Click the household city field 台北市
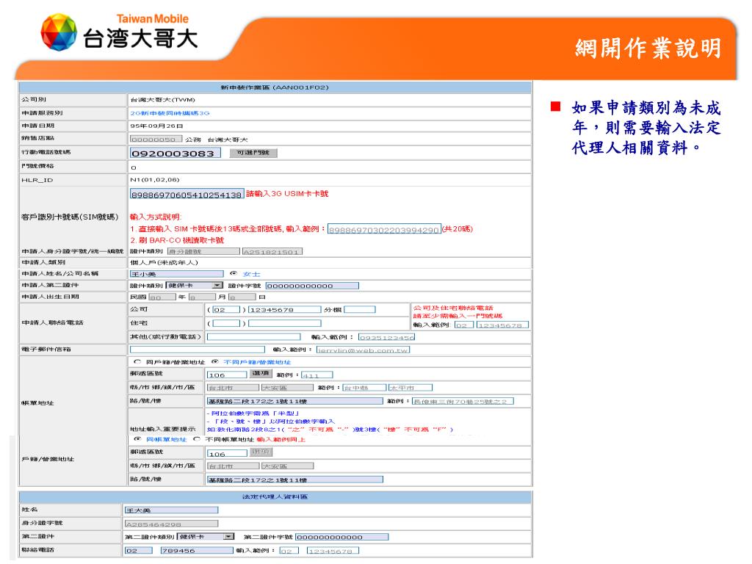 [233, 466]
